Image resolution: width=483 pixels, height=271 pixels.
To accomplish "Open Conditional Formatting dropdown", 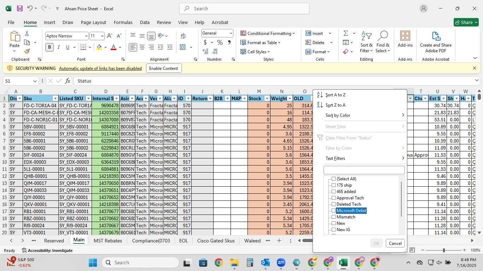I will [268, 33].
